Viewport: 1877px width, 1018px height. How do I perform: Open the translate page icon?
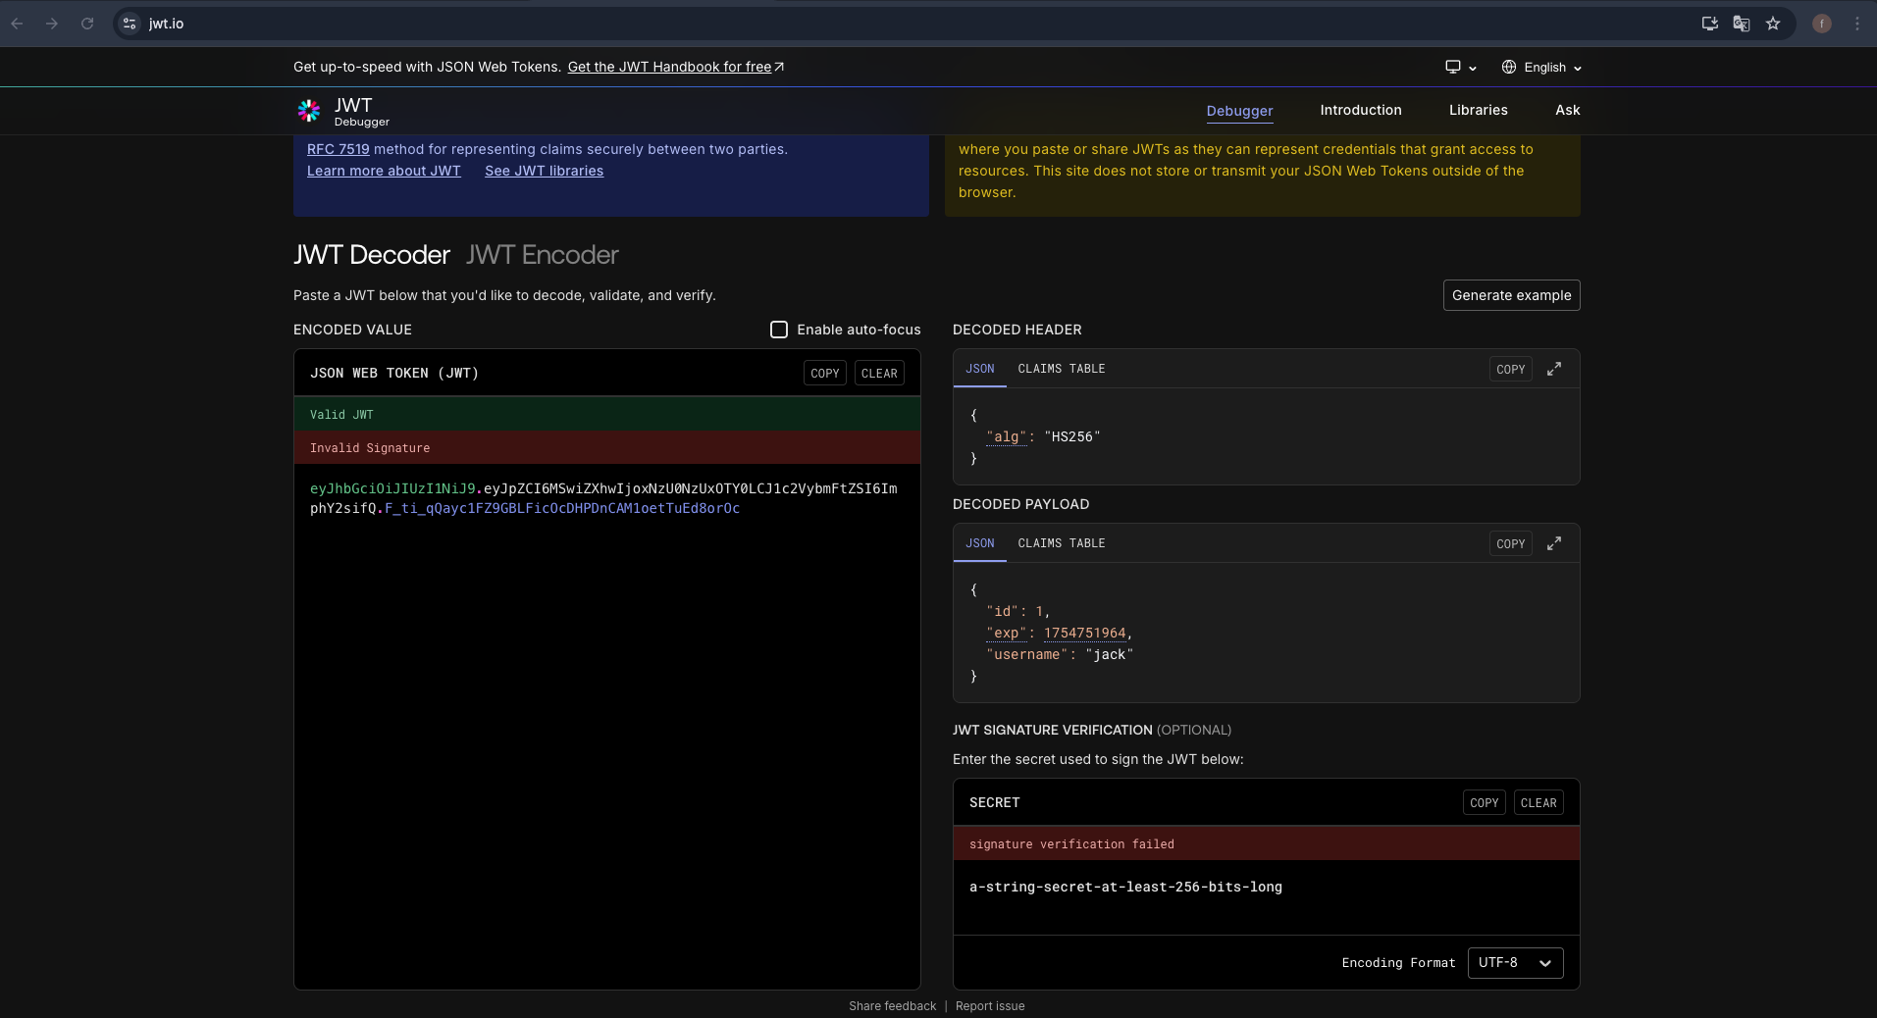[x=1742, y=24]
